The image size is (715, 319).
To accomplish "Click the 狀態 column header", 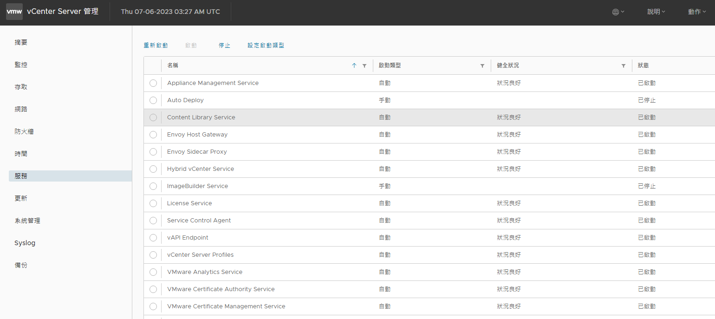I will [643, 65].
